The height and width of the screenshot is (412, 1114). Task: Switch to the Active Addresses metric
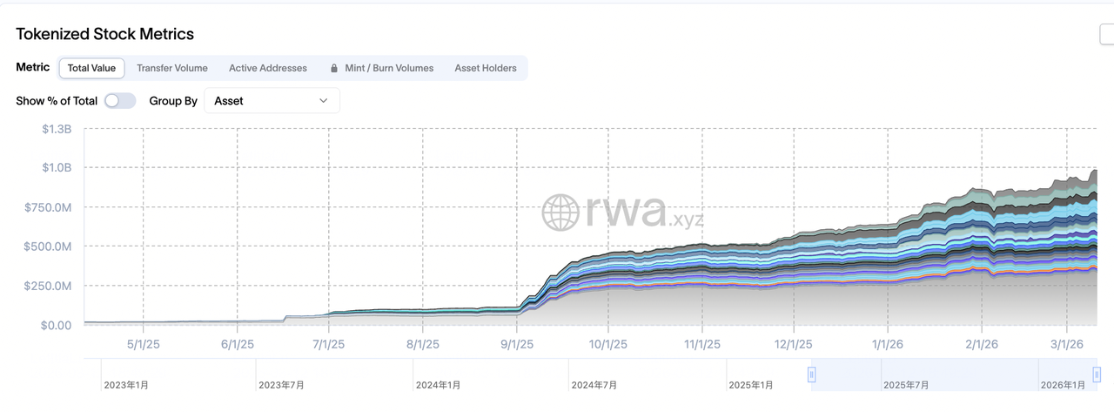pos(268,68)
